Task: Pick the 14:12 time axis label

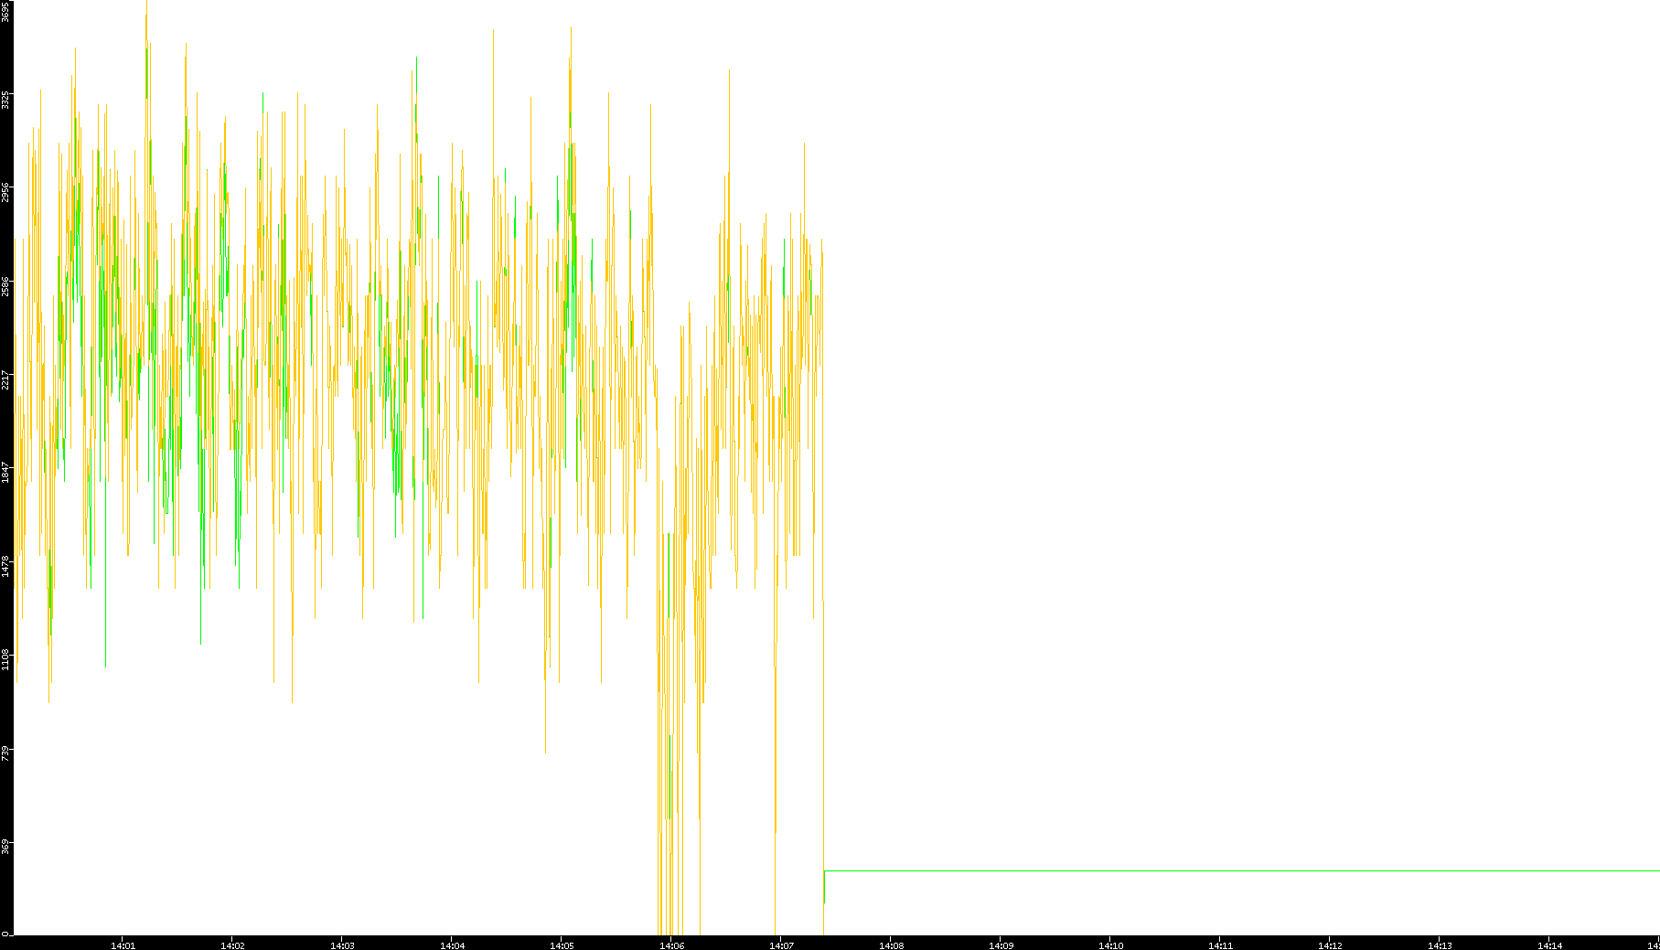Action: pos(1330,945)
